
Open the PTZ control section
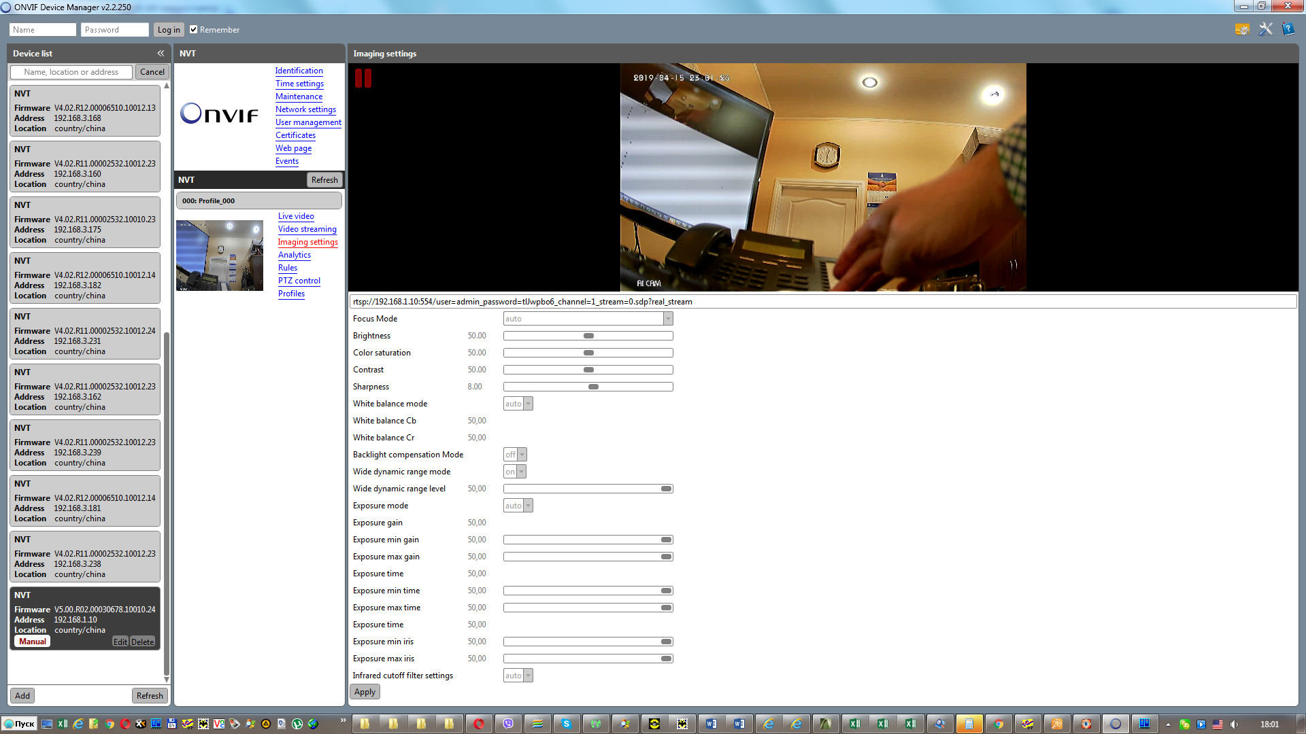(299, 281)
